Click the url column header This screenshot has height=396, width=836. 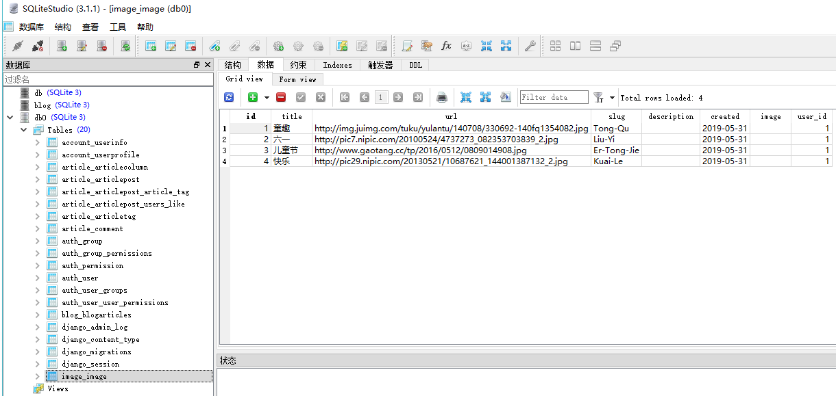(x=452, y=116)
